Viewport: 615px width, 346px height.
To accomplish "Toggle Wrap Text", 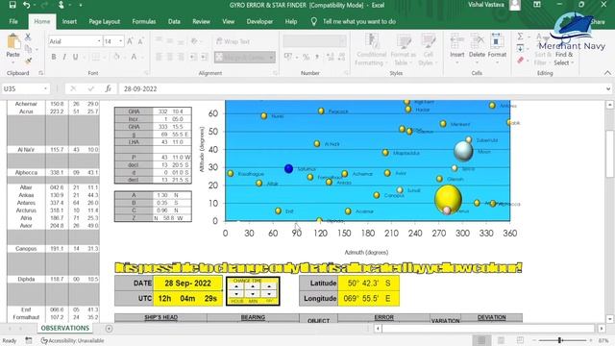I will [233, 41].
